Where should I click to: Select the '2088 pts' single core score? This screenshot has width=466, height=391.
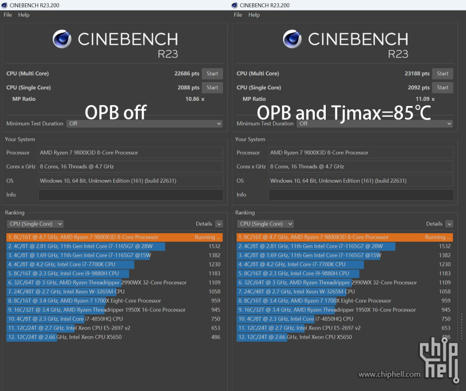[188, 88]
